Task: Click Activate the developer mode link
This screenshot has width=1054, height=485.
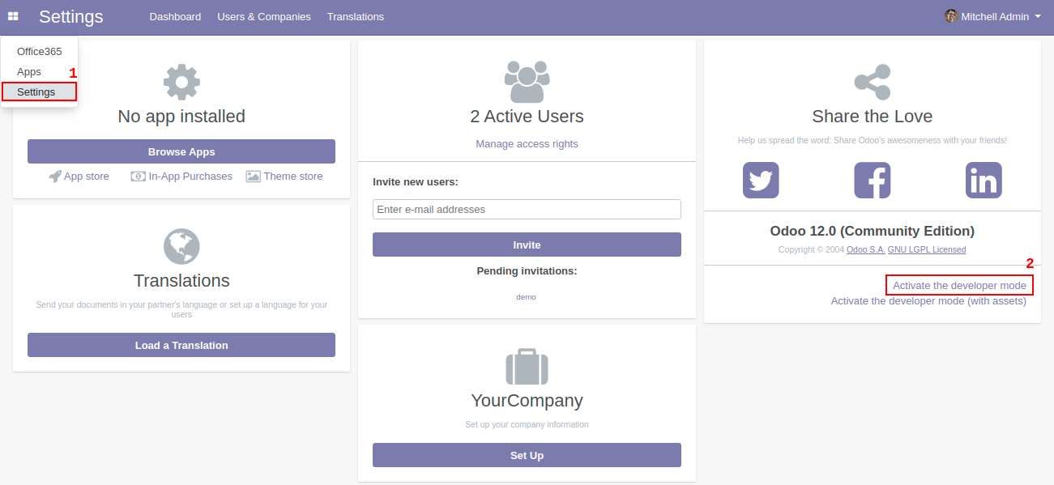Action: point(959,286)
